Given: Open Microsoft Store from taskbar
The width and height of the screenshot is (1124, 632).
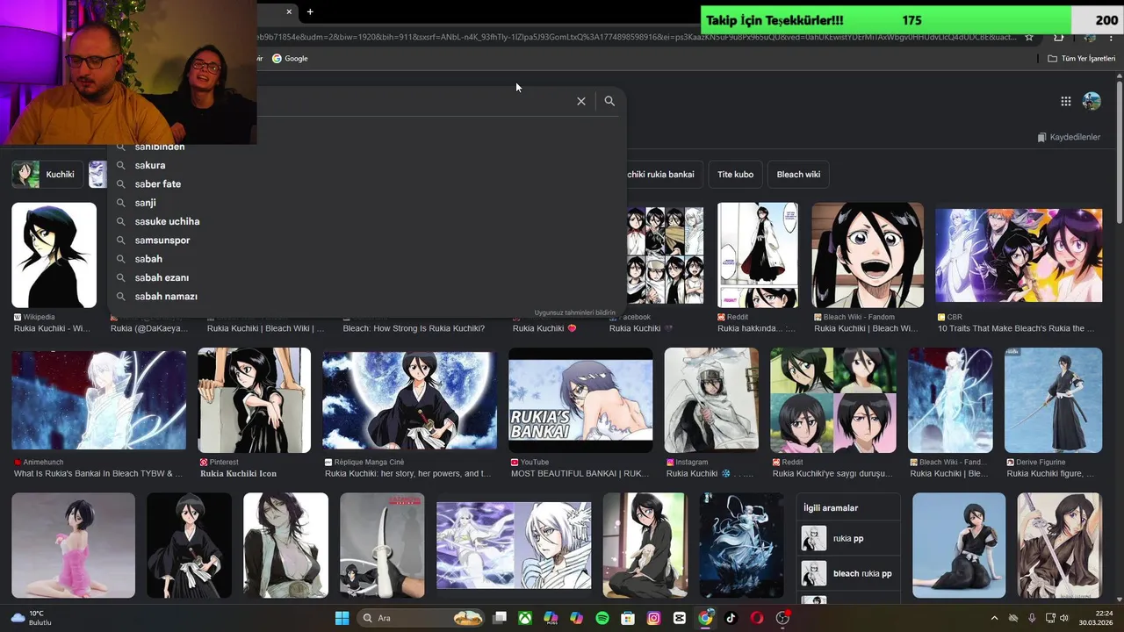Looking at the screenshot, I should 628,618.
